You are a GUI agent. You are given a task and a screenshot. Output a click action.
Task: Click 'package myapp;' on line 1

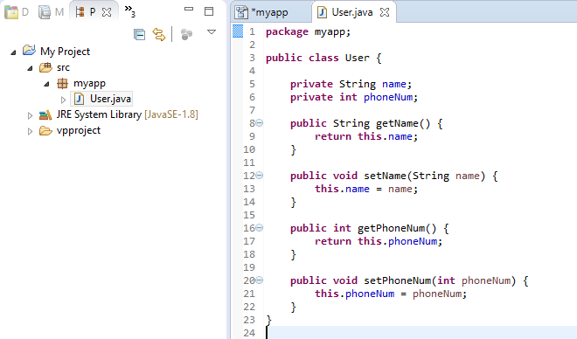point(308,32)
